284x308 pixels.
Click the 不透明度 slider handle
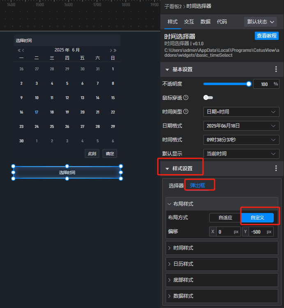249,84
